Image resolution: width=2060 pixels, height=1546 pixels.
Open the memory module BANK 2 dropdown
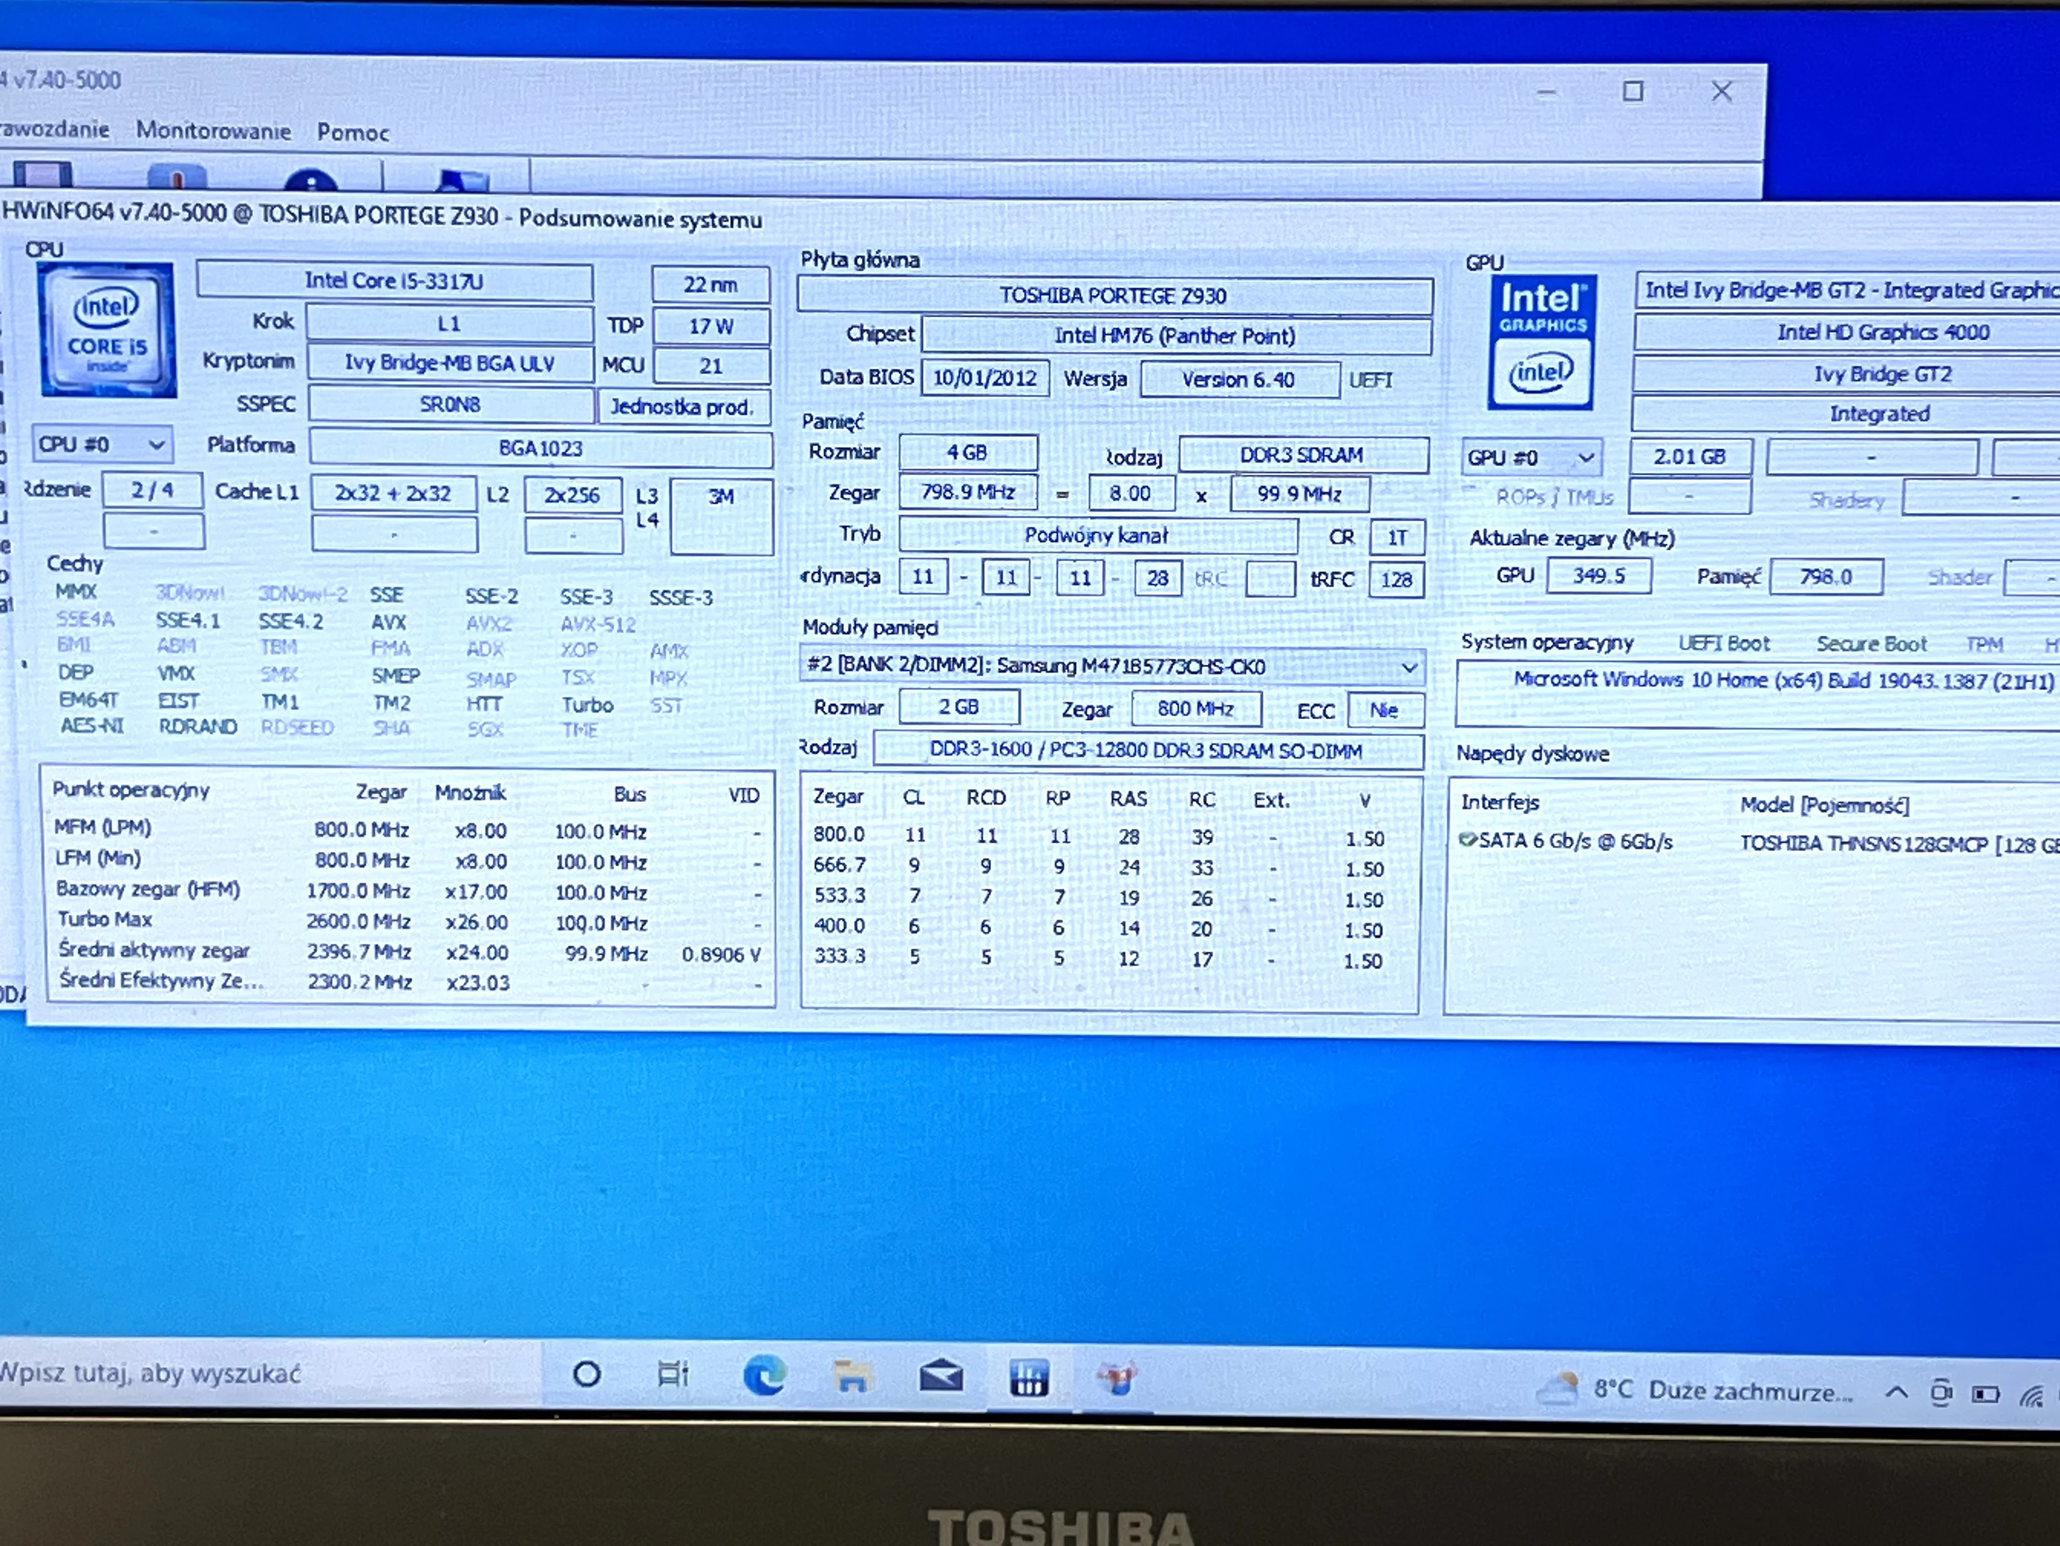point(1112,666)
